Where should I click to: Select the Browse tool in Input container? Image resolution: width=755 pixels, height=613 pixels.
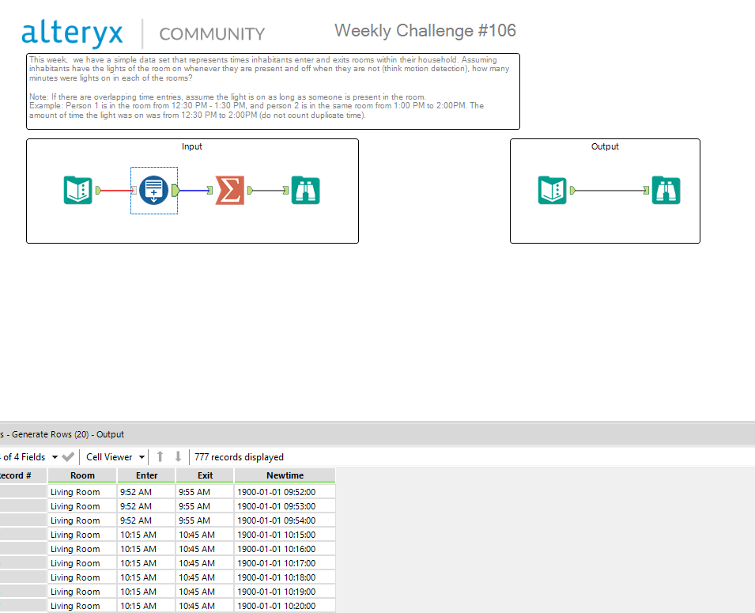pos(305,191)
